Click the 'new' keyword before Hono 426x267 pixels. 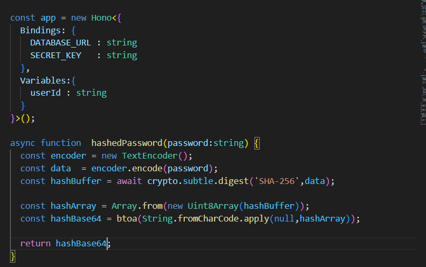pos(79,18)
